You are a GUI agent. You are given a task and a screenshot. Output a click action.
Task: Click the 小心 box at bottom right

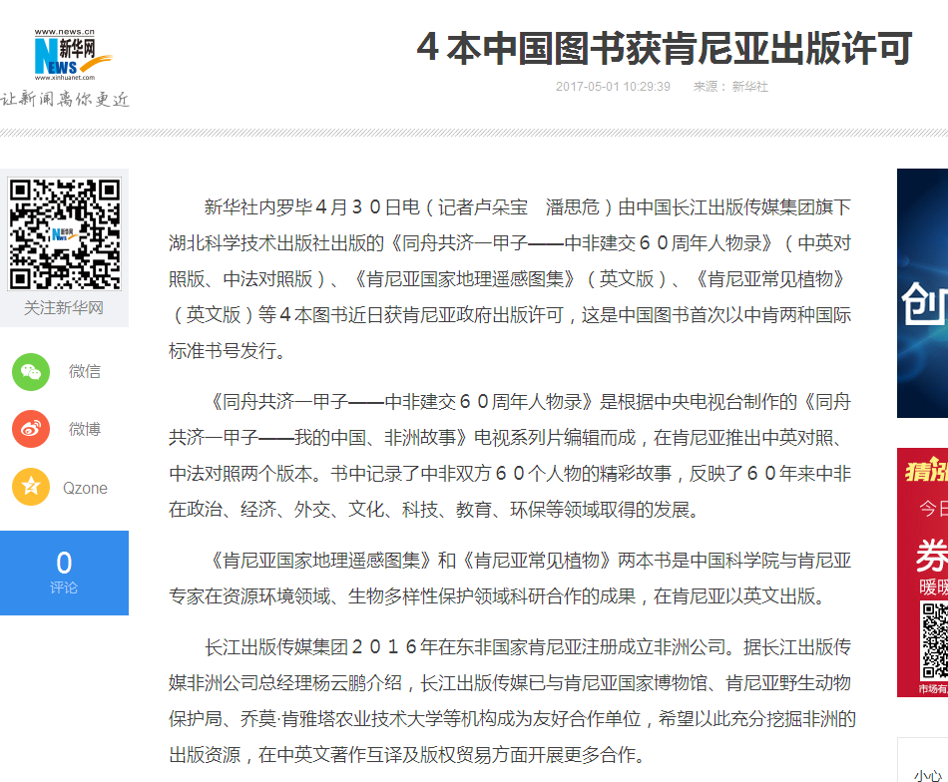pyautogui.click(x=925, y=773)
